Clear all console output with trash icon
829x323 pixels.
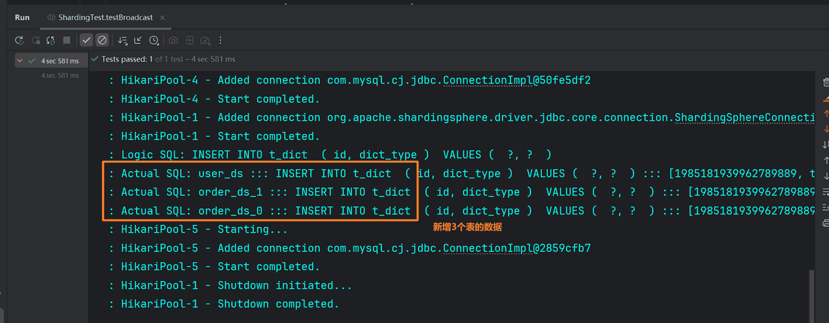coord(826,82)
